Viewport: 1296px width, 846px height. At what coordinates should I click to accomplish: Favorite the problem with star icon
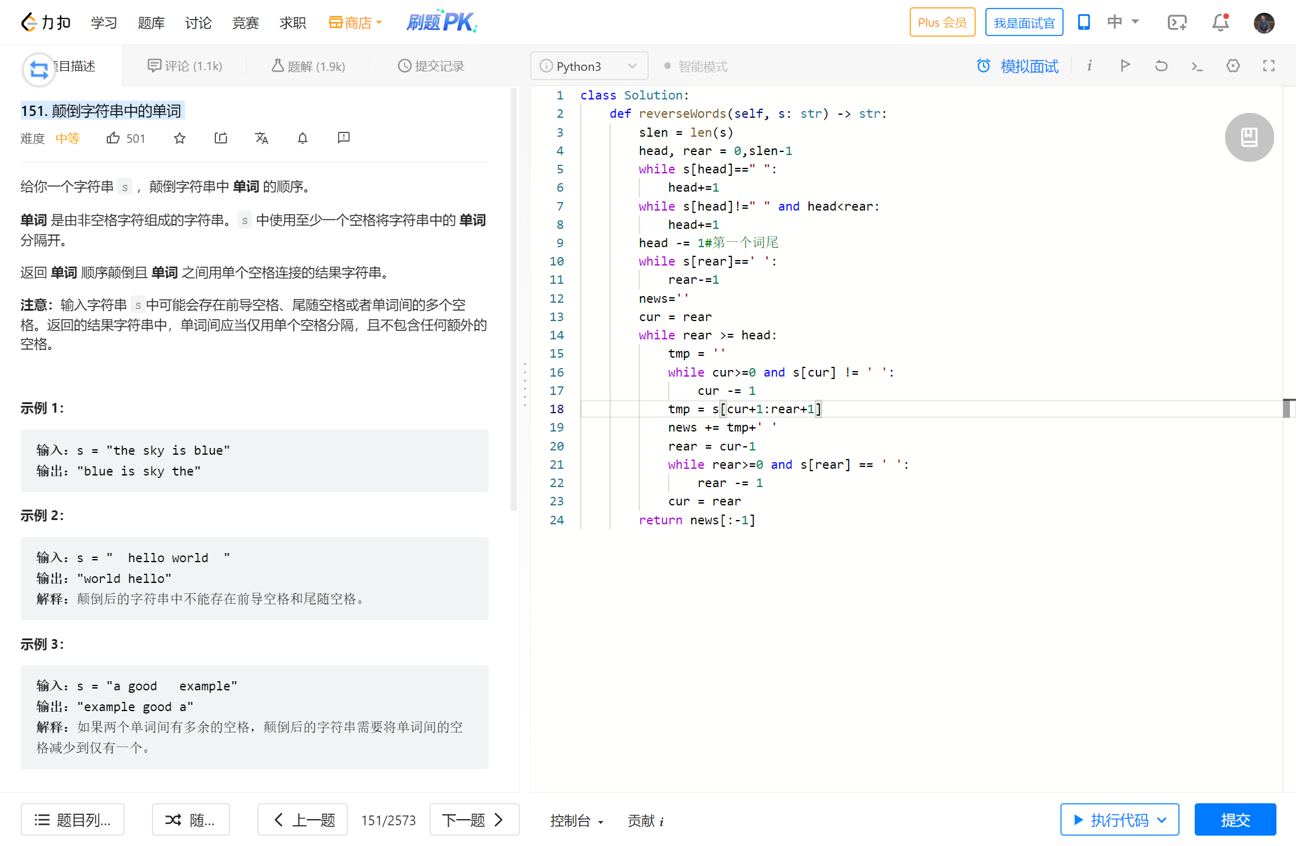coord(179,139)
